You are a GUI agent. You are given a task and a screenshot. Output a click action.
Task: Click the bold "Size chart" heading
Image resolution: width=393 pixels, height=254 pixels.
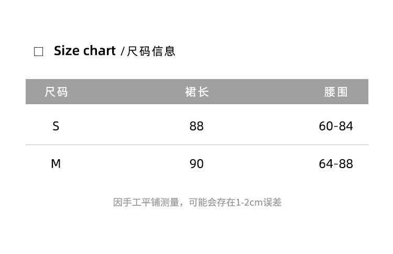tap(84, 51)
